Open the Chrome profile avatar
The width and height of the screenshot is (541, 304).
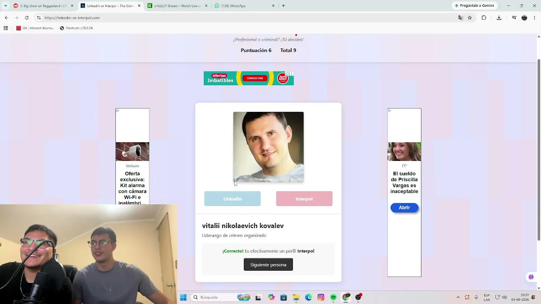[525, 18]
